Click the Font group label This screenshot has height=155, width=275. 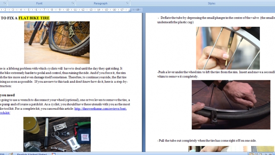pyautogui.click(x=39, y=3)
